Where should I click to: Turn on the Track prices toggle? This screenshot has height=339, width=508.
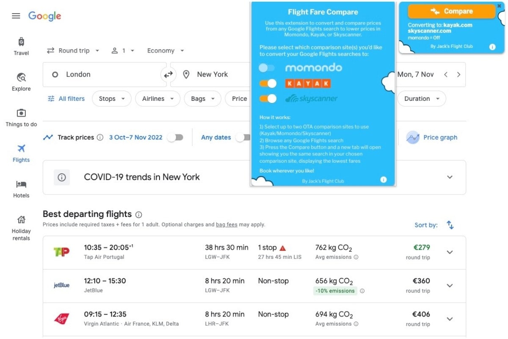[x=175, y=137]
